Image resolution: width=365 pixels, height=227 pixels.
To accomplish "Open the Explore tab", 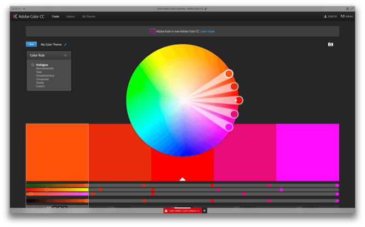I will tap(71, 17).
